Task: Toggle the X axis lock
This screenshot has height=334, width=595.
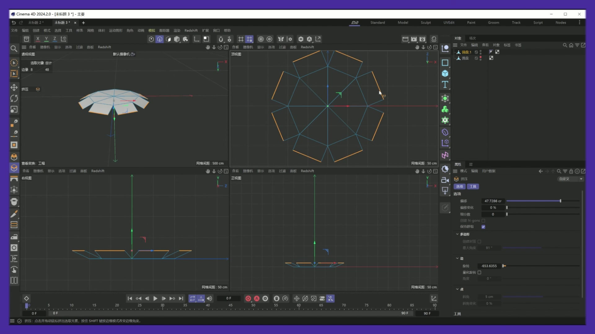Action: pyautogui.click(x=38, y=39)
